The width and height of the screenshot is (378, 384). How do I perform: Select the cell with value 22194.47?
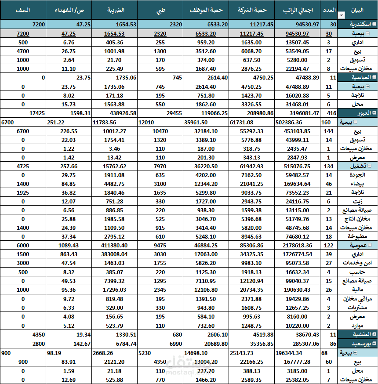coord(298,69)
